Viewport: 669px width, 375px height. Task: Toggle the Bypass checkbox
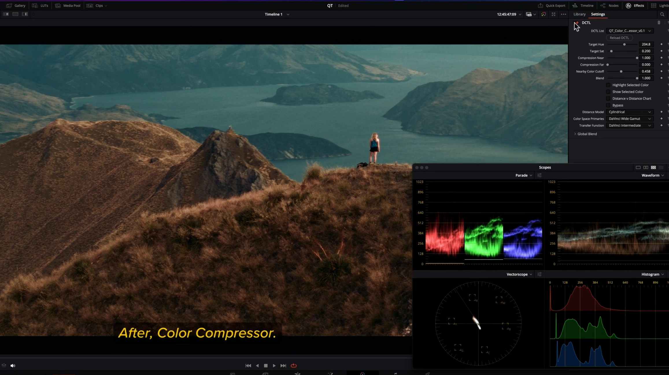pyautogui.click(x=608, y=105)
